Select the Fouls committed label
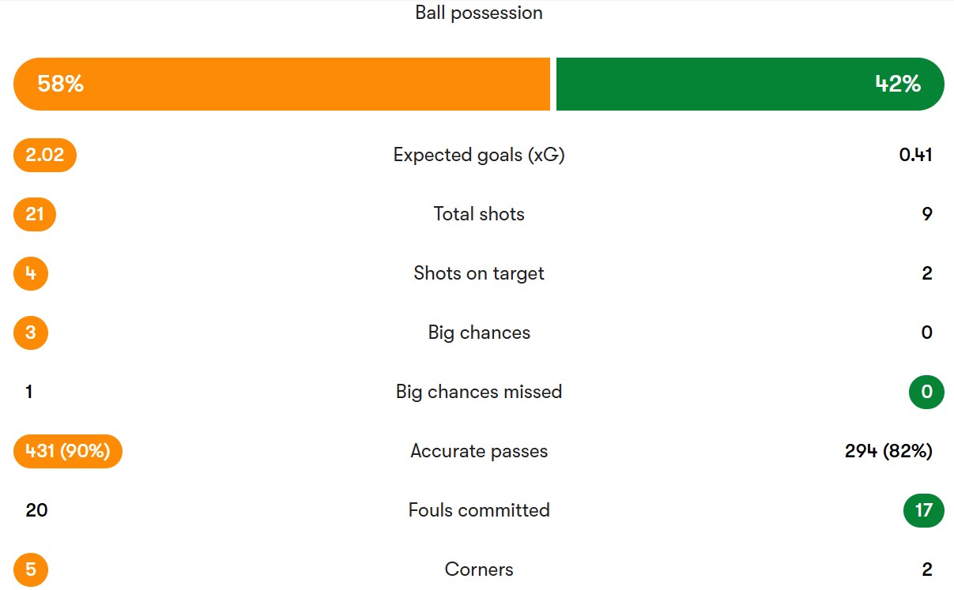The image size is (954, 590). [x=479, y=510]
